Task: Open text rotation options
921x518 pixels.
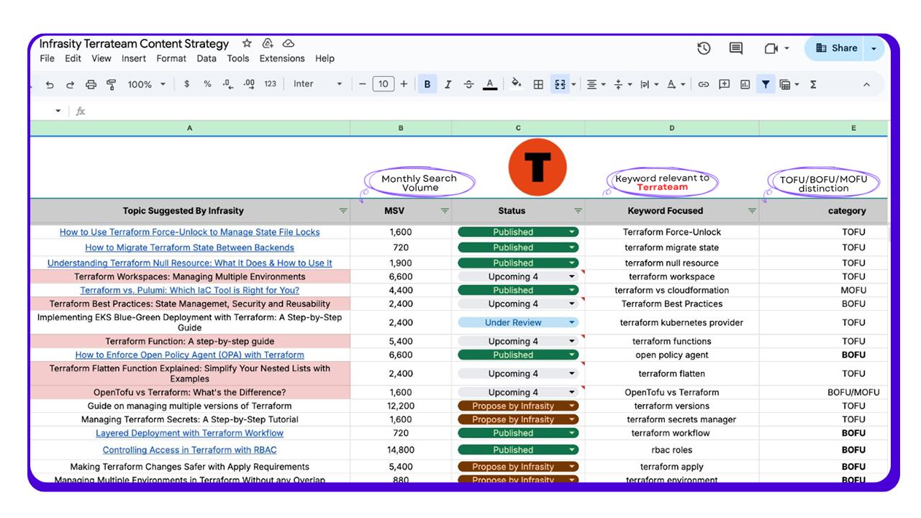Action: (675, 84)
